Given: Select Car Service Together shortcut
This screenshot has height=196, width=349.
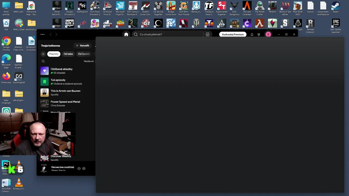Looking at the screenshot, I should pyautogui.click(x=158, y=8).
